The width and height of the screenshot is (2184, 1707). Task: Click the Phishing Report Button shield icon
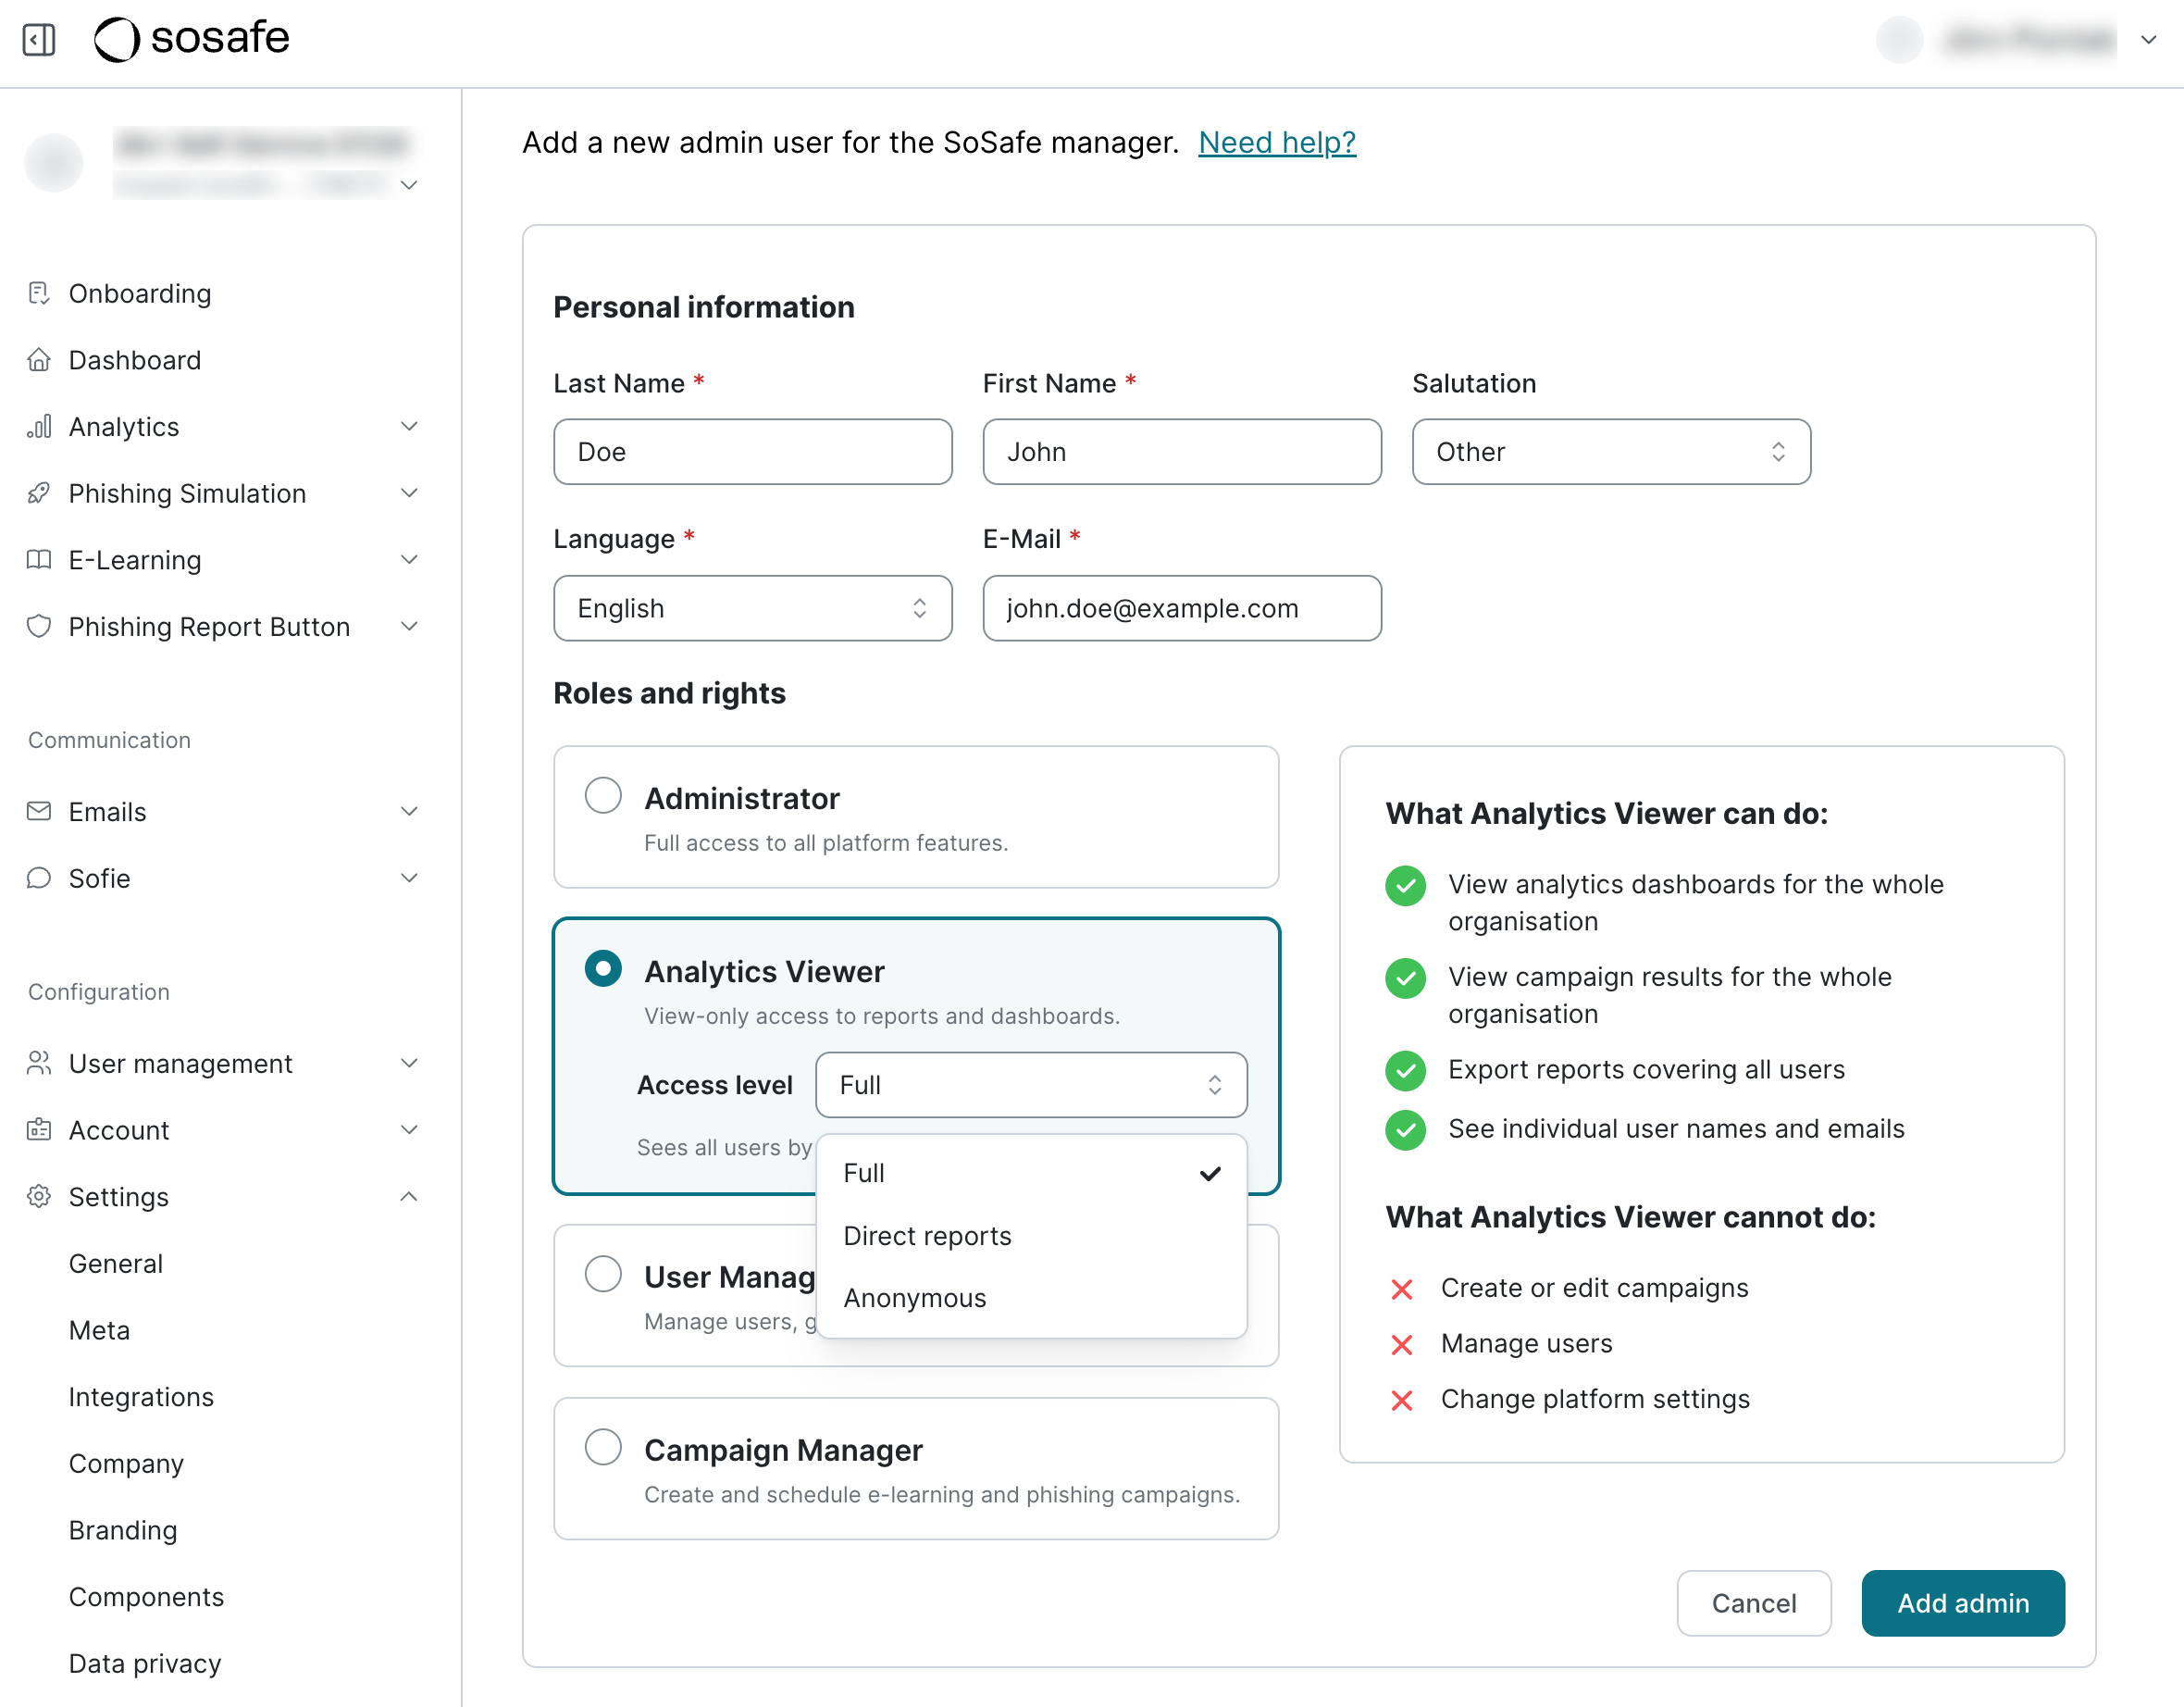tap(39, 627)
